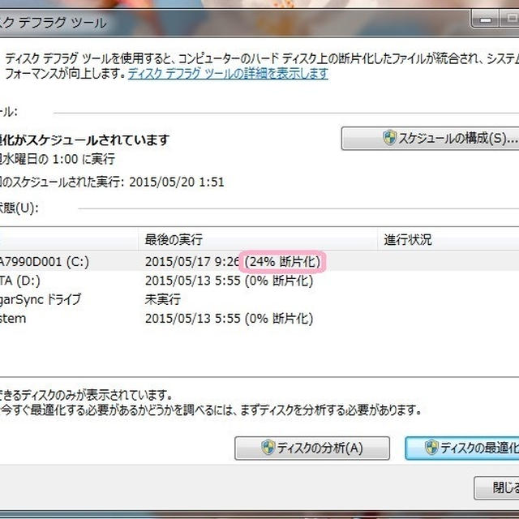
Task: Click the (24% 断片化) value
Action: coord(282,262)
